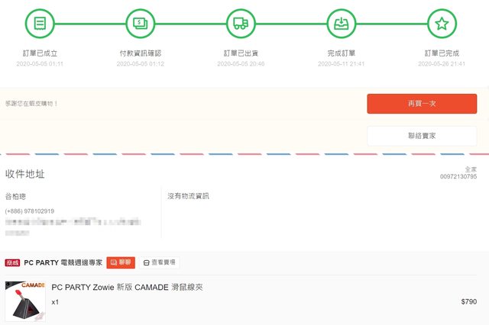Open chat with the 聊聊 button
The height and width of the screenshot is (325, 489).
coord(121,262)
